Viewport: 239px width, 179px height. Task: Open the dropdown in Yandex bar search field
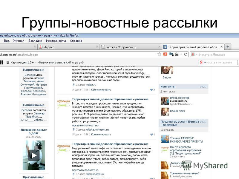coord(205,62)
